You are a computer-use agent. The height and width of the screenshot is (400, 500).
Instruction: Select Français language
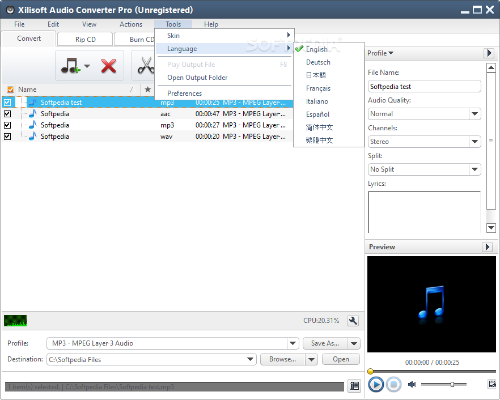coord(328,88)
